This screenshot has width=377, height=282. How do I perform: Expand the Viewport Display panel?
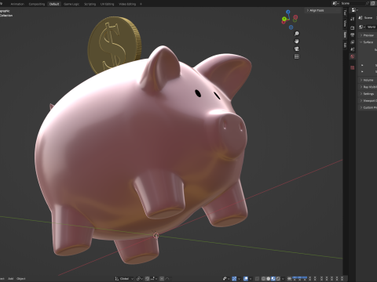click(368, 100)
